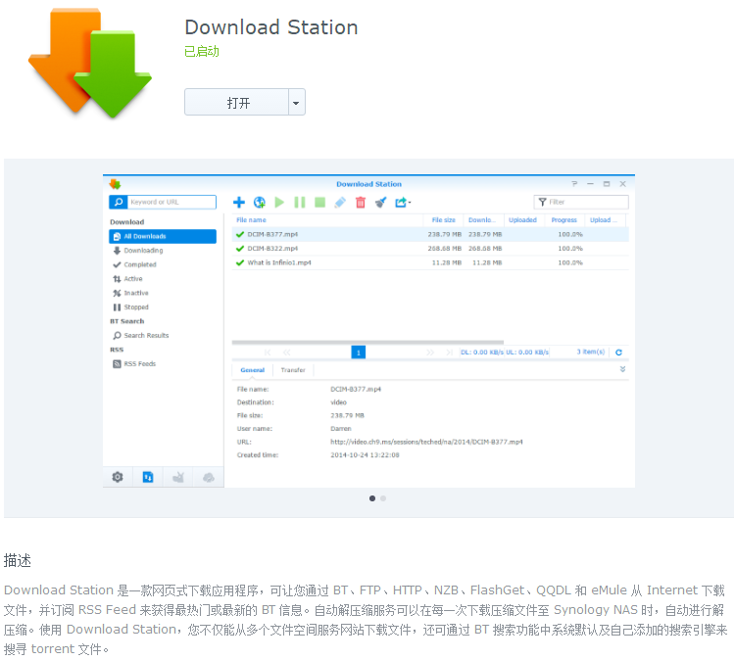Image resolution: width=735 pixels, height=660 pixels.
Task: Click the gray eMule mule icon
Action: [x=178, y=477]
